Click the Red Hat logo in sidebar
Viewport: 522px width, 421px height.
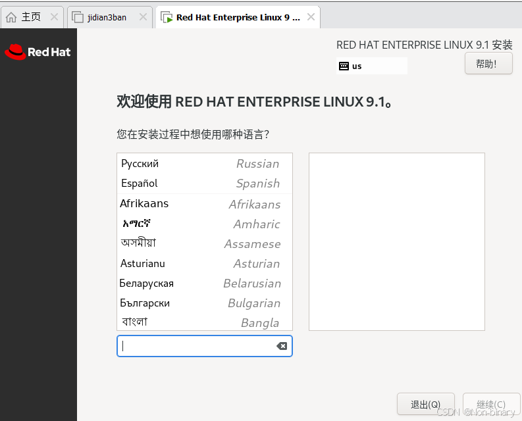pyautogui.click(x=38, y=52)
